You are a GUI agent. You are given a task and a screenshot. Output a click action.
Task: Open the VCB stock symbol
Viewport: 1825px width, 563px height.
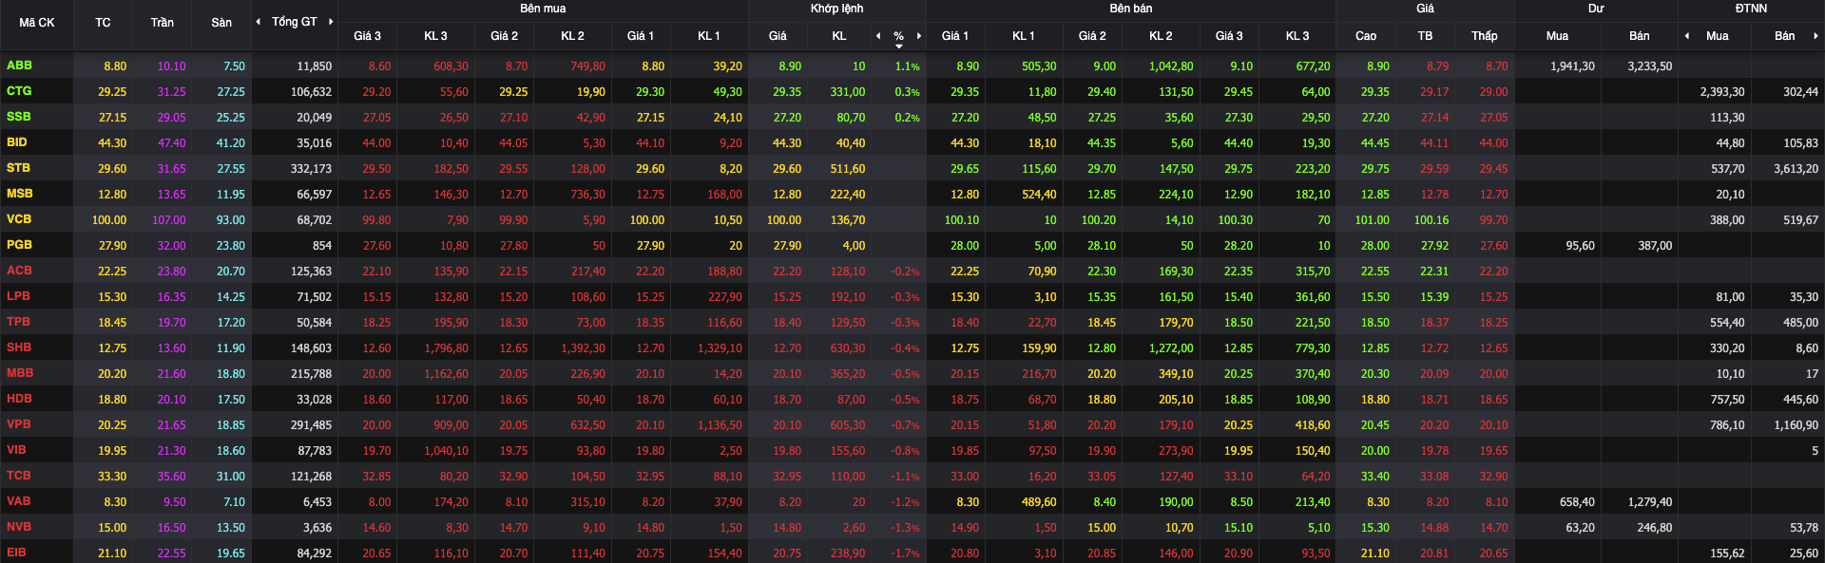(x=19, y=219)
